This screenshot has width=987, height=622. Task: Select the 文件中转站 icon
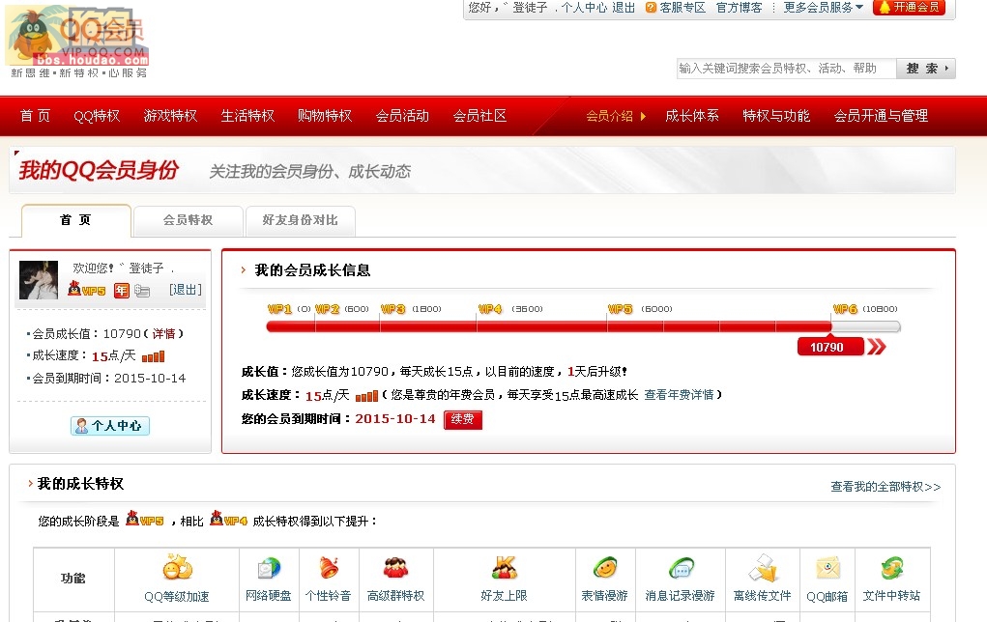[x=892, y=568]
